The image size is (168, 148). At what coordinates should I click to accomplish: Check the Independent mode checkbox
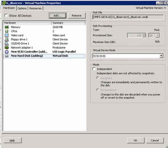pos(94,69)
